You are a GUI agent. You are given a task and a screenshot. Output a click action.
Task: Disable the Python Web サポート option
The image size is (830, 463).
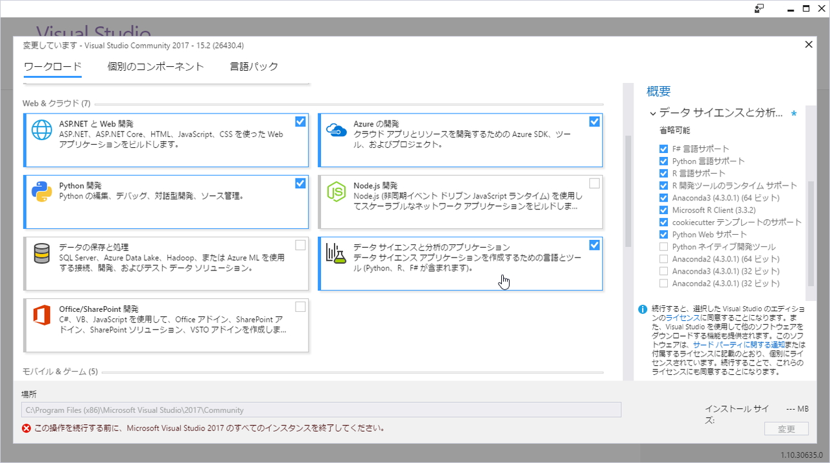(663, 234)
